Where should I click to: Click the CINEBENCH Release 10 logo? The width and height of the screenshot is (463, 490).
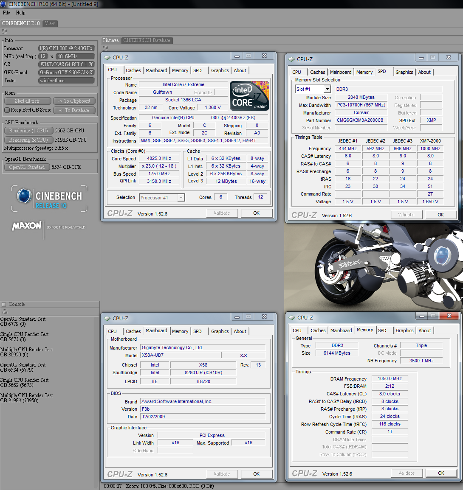click(49, 199)
